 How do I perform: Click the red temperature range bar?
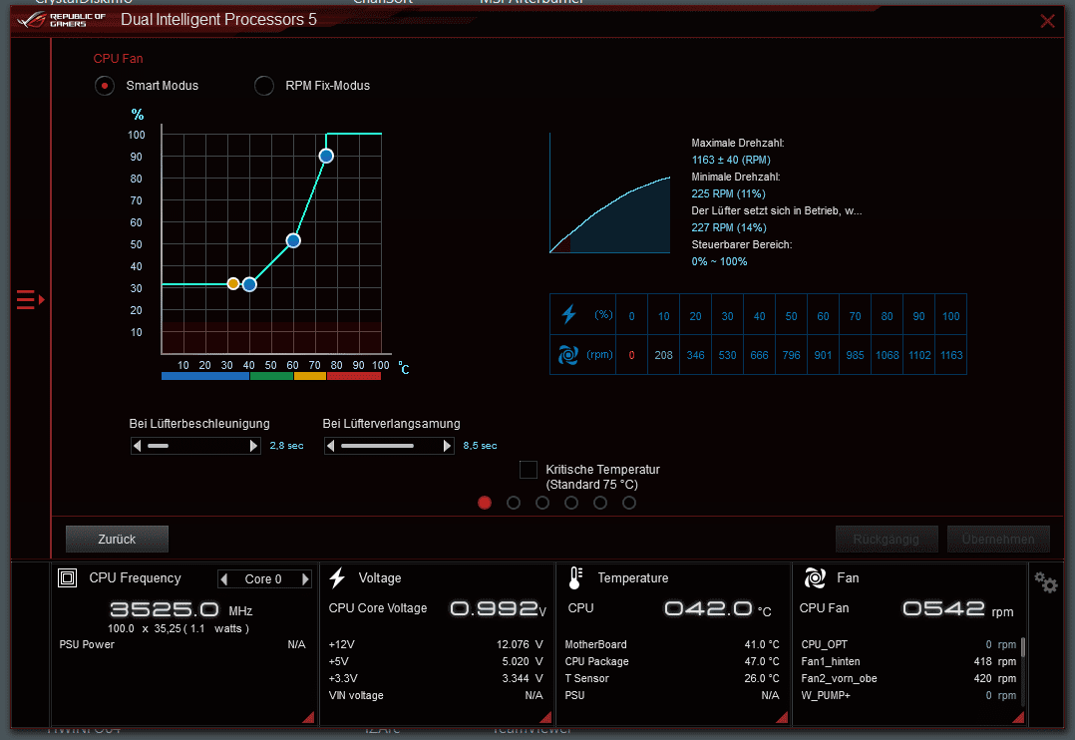(x=354, y=376)
